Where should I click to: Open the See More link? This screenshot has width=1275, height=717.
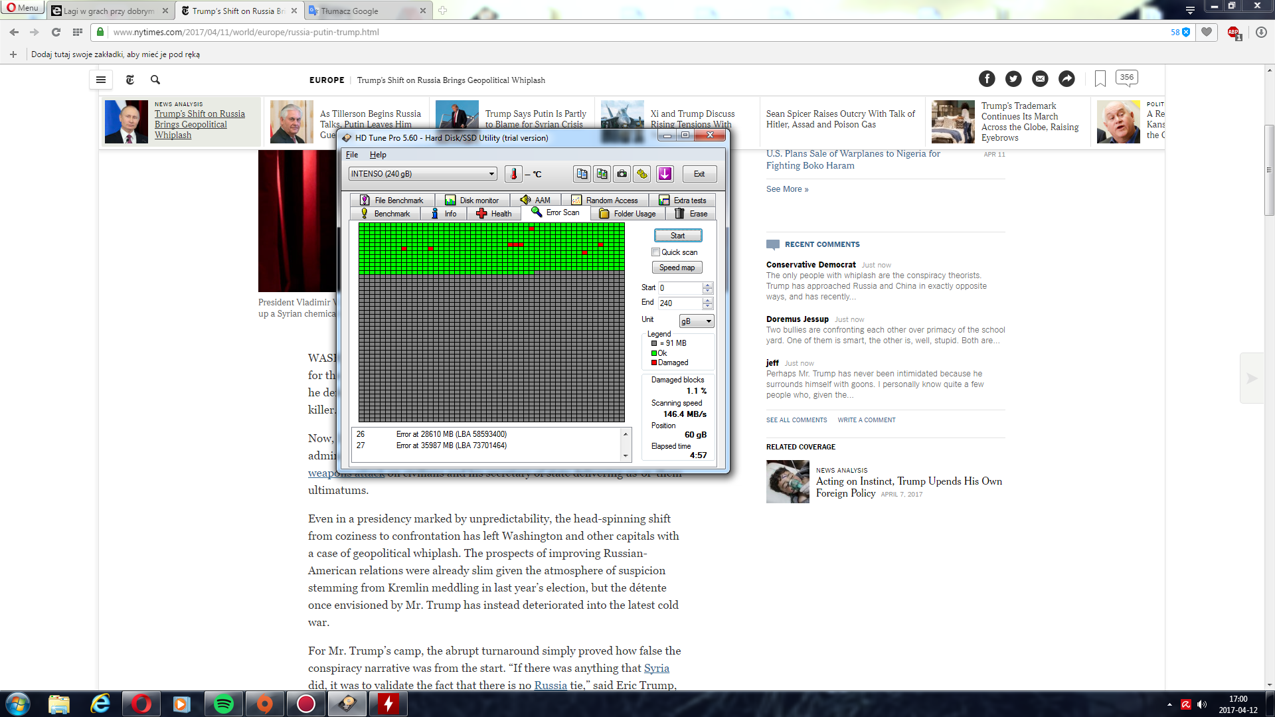tap(787, 189)
